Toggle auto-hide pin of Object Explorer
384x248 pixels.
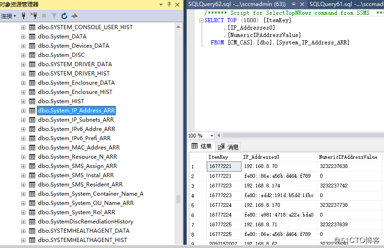(x=169, y=5)
